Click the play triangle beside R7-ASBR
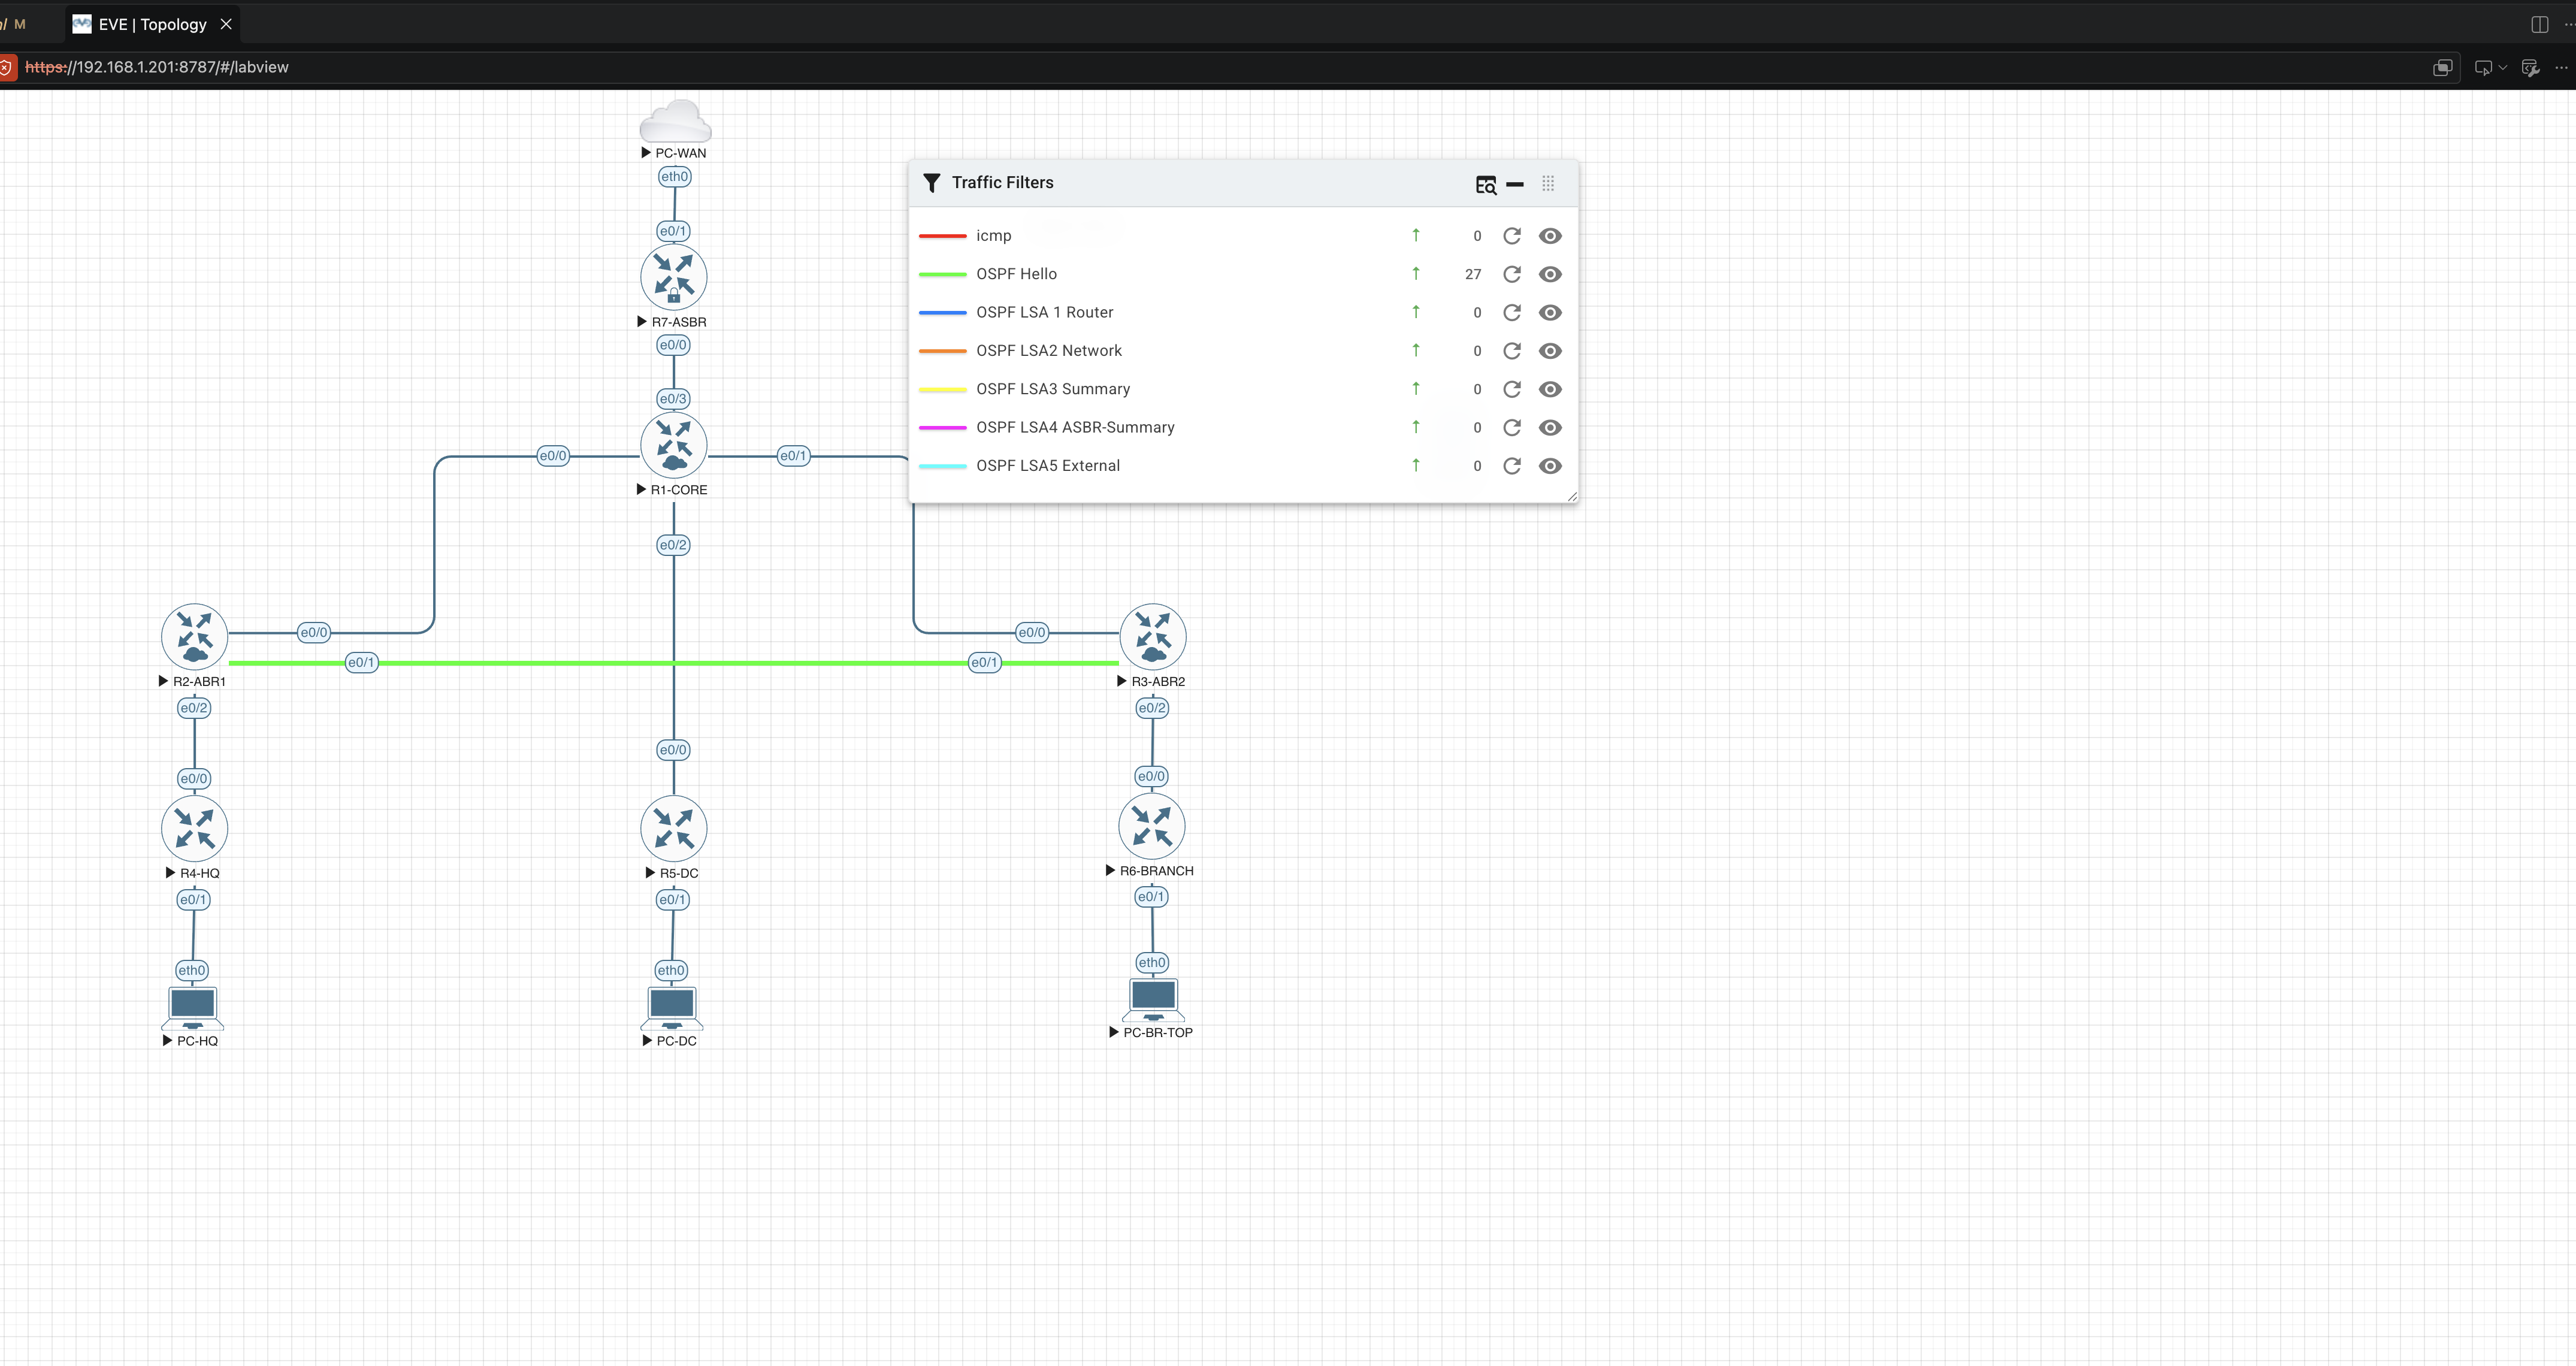 pos(642,322)
